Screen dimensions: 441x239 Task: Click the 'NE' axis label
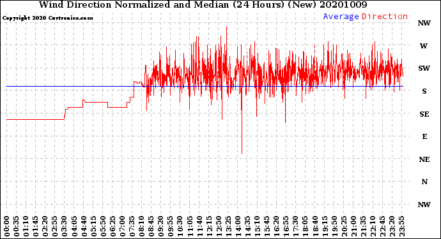click(424, 159)
